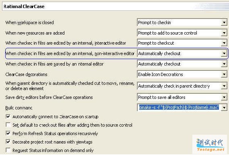Screen dimensions: 229x156
Task: Enable 'Set default to check out files' checkbox
Action: click(8, 125)
